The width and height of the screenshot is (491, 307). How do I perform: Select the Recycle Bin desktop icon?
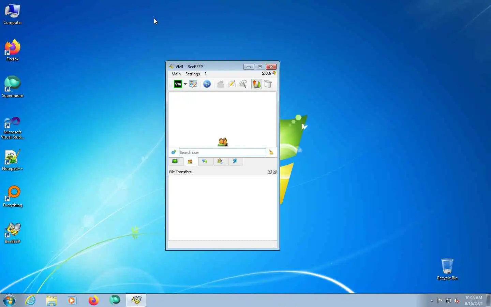447,269
